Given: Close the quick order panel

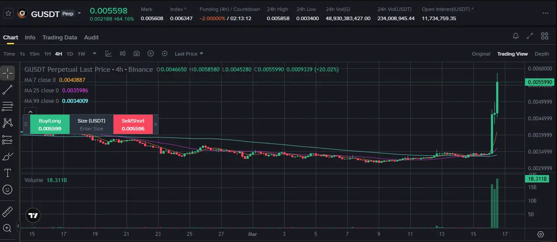Looking at the screenshot, I should (x=155, y=125).
